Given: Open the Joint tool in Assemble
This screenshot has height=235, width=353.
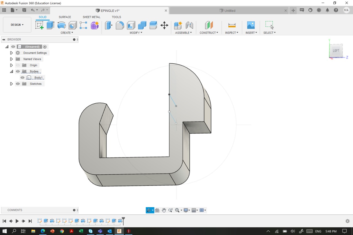Looking at the screenshot, I should point(189,25).
